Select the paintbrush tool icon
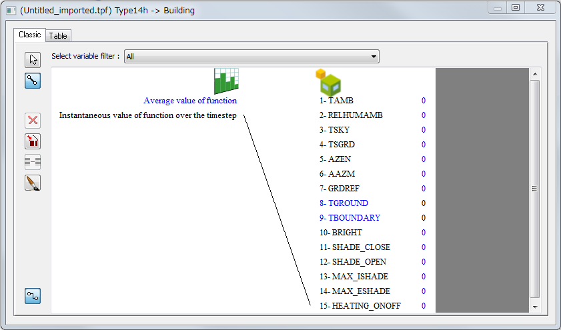The image size is (561, 330). [x=33, y=183]
